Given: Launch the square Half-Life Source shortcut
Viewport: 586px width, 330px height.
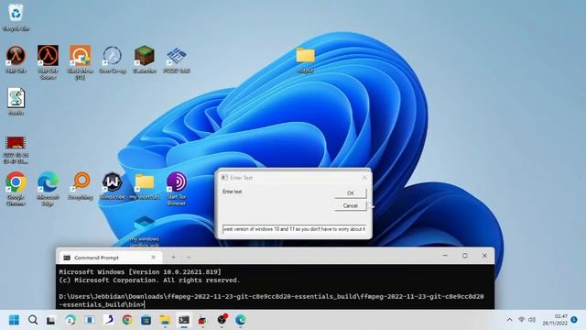Looking at the screenshot, I should coord(48,61).
